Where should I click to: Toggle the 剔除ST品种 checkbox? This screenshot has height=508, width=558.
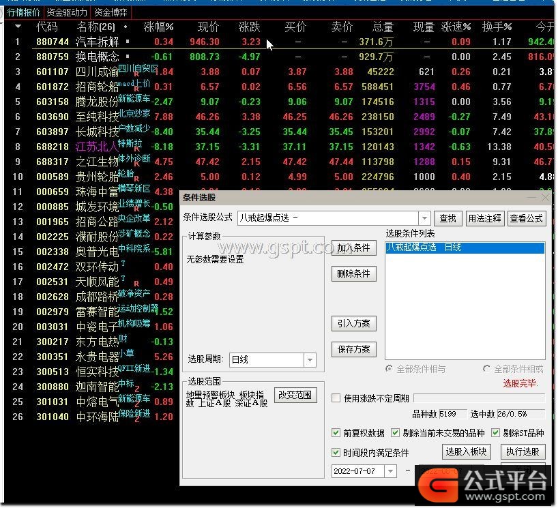pyautogui.click(x=495, y=432)
